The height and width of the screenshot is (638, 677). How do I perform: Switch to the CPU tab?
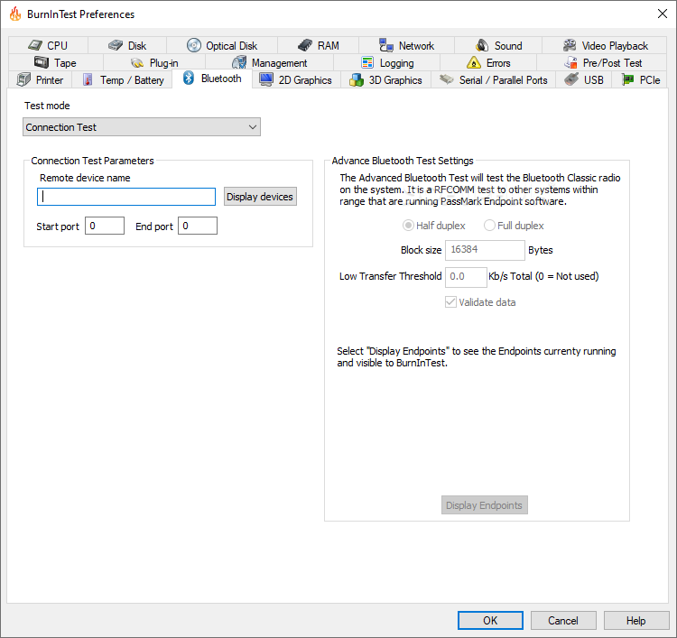(48, 45)
